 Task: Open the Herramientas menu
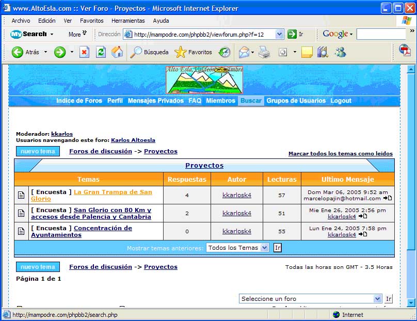pos(128,21)
